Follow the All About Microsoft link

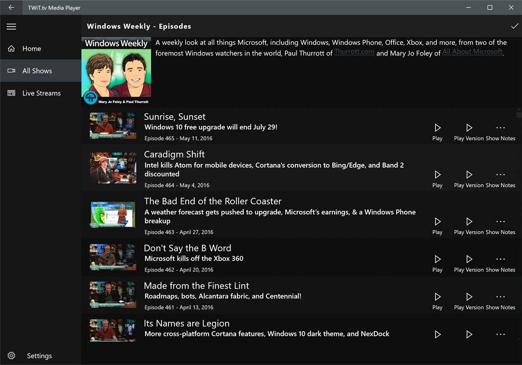(x=472, y=52)
